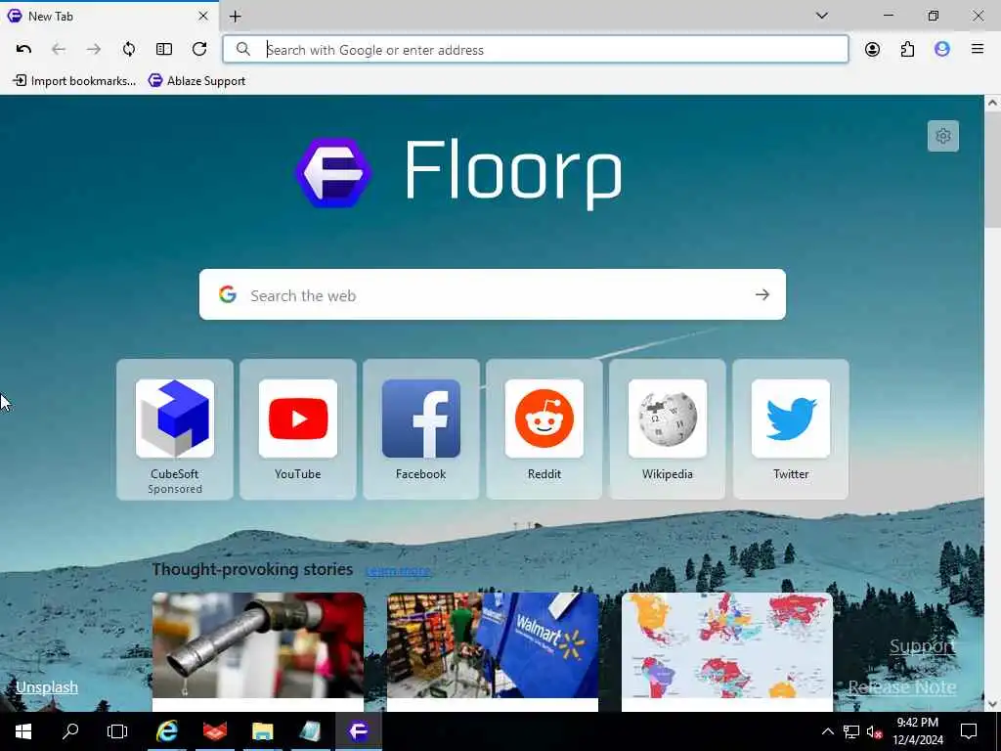The height and width of the screenshot is (751, 1001).
Task: Close the New Tab tab
Action: click(203, 16)
